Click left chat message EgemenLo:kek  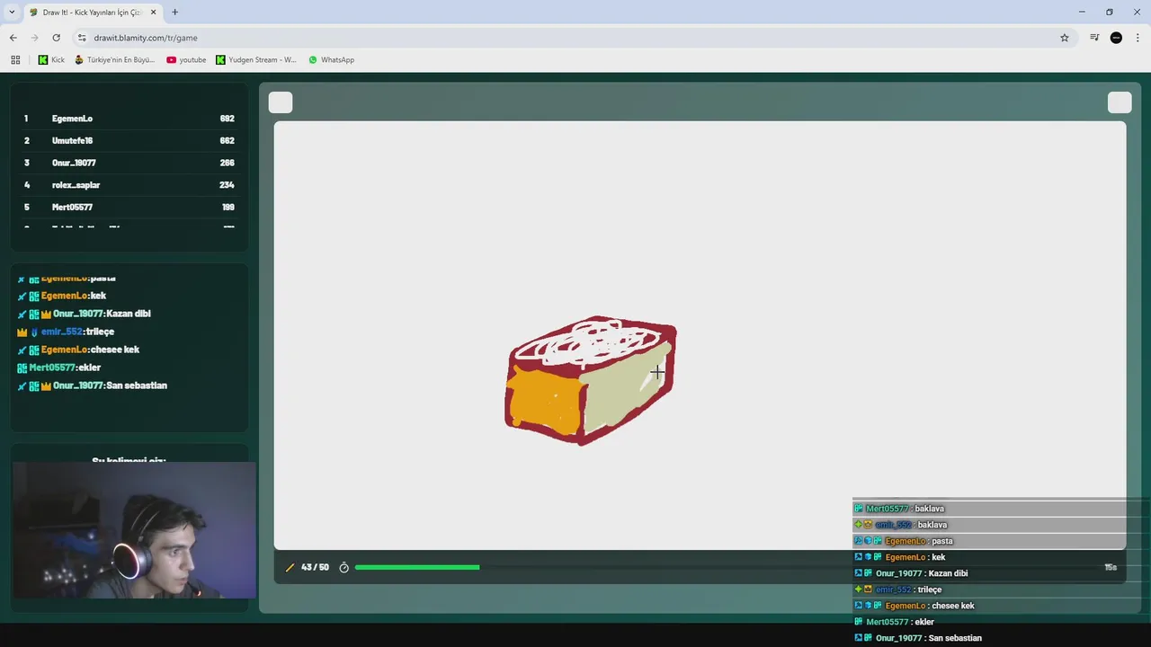pyautogui.click(x=61, y=296)
